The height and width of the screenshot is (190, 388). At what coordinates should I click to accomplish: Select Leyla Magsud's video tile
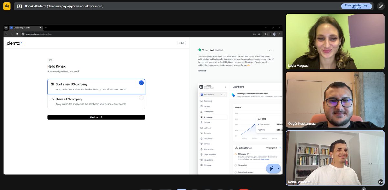coord(335,42)
